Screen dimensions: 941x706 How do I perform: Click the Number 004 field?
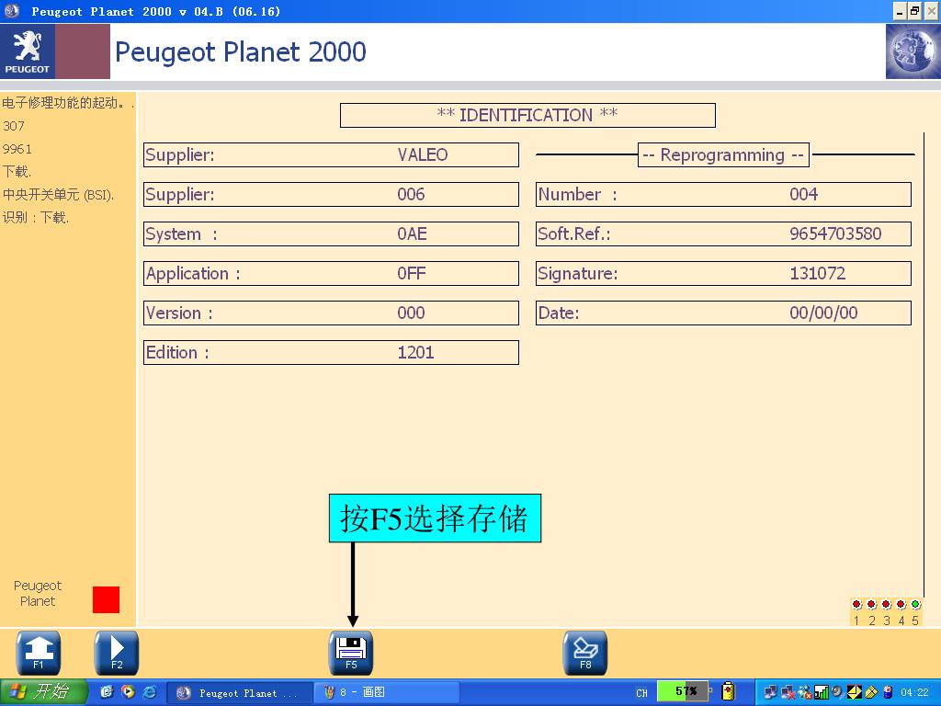coord(723,195)
